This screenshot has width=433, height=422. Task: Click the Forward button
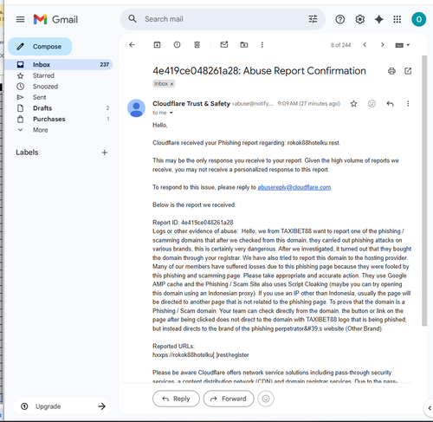click(x=229, y=399)
